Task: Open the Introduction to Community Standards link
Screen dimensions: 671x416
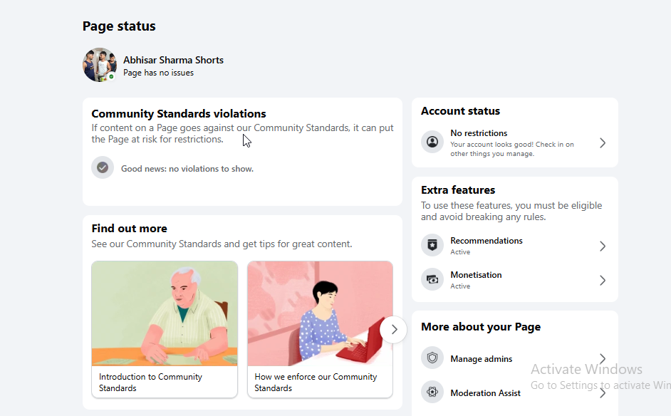Action: coord(150,383)
